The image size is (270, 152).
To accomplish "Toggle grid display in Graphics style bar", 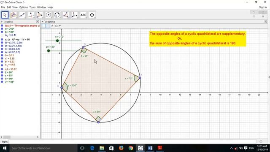I will click(x=48, y=26).
